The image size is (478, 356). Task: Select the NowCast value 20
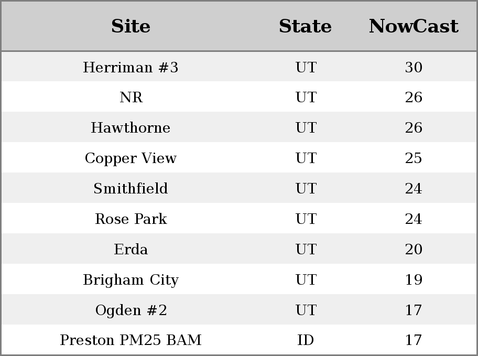coord(414,250)
